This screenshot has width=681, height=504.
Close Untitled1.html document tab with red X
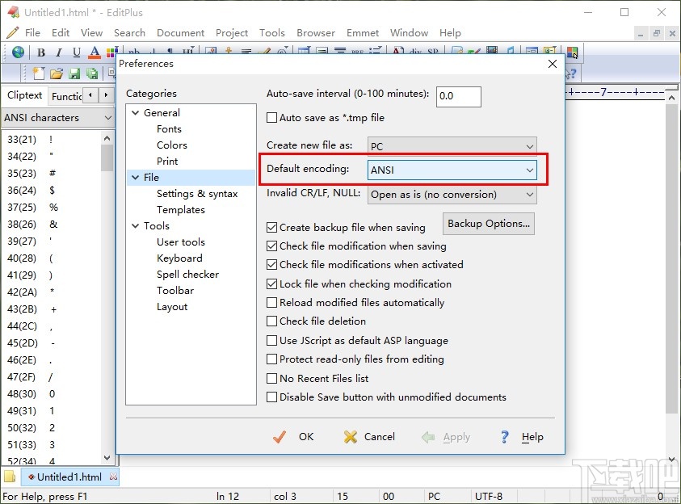[113, 477]
